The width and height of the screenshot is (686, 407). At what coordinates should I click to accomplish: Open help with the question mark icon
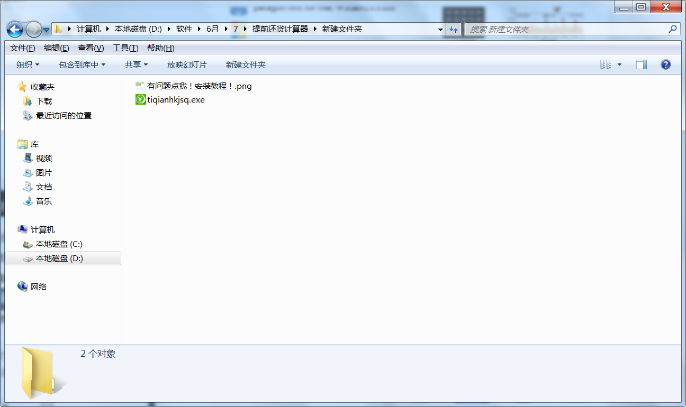point(666,64)
